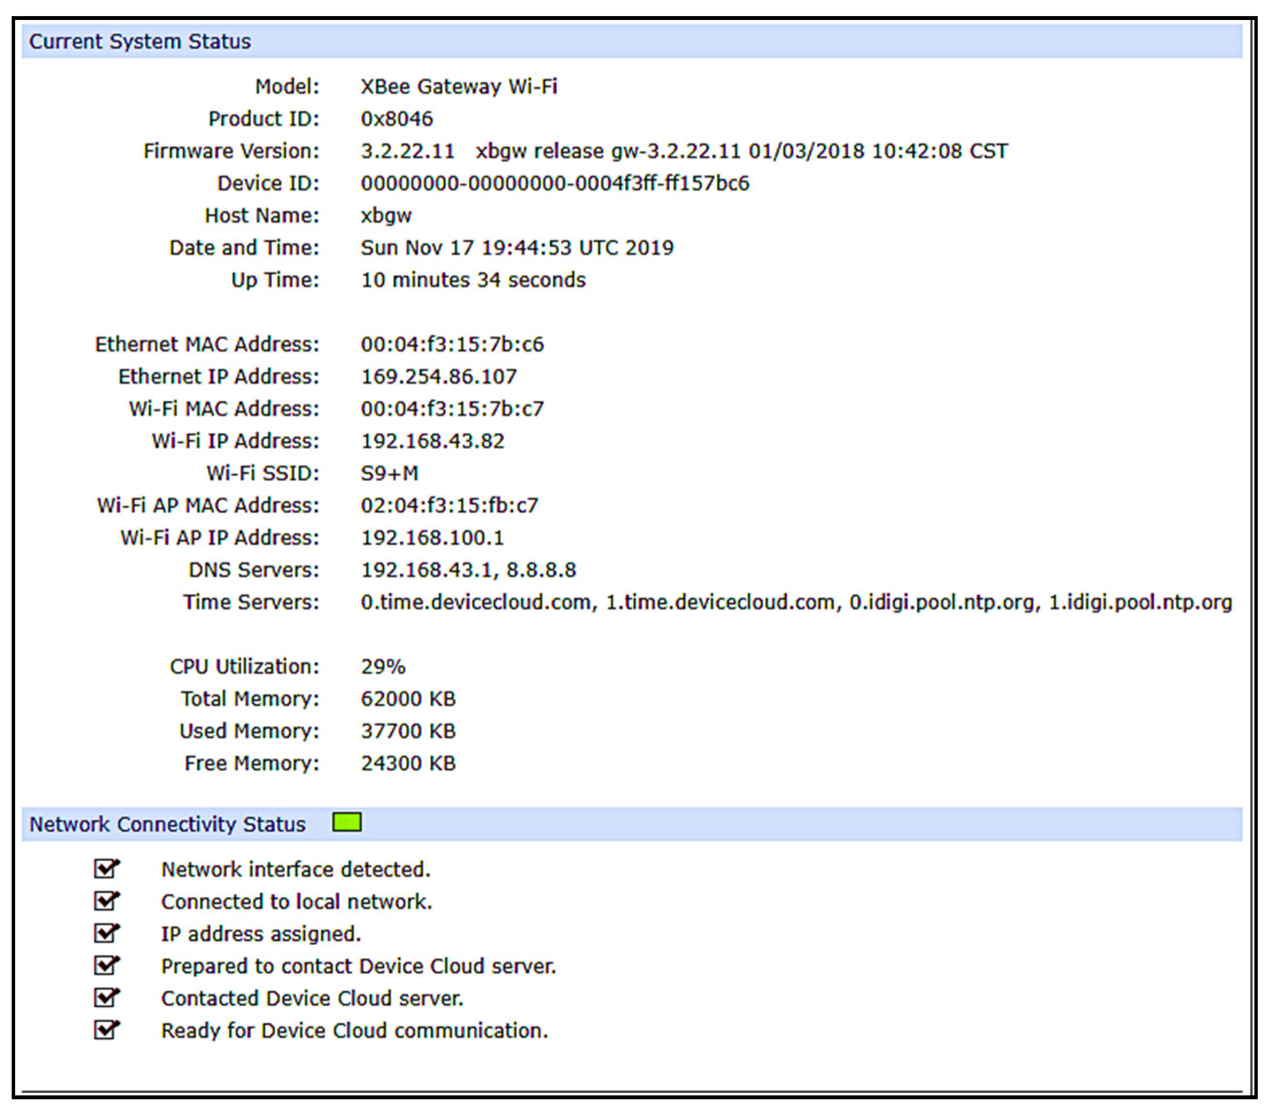Screen dimensions: 1268x1110
Task: Click the DNS Servers value
Action: point(468,570)
